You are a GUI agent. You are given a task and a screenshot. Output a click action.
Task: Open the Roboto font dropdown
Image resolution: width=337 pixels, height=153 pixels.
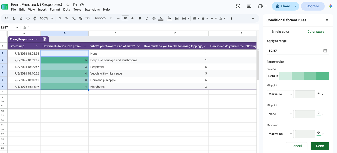103,18
